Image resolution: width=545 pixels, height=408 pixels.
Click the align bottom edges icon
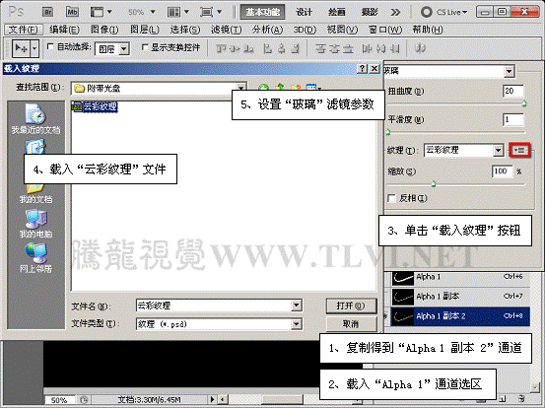(248, 48)
